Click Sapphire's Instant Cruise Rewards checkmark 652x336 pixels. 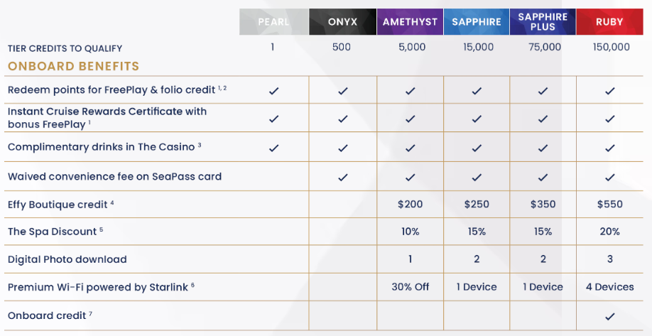pyautogui.click(x=477, y=119)
